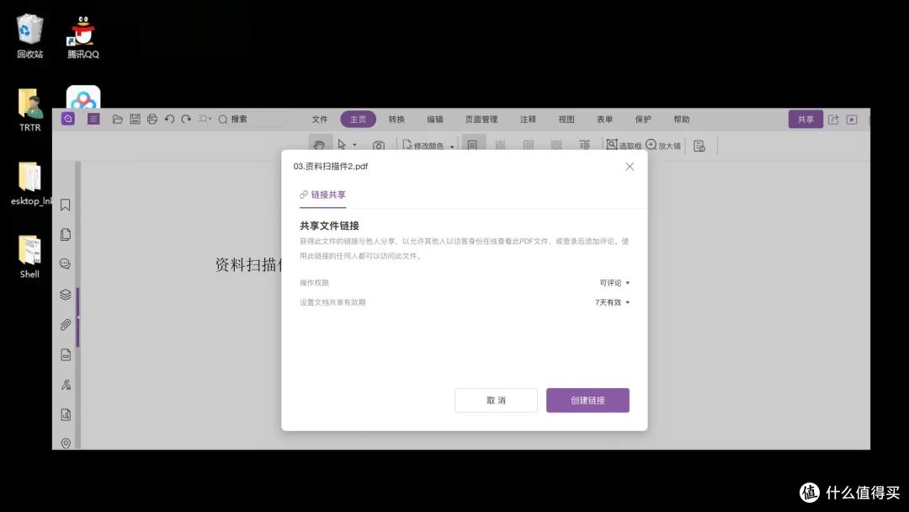Select single page view icon

472,144
